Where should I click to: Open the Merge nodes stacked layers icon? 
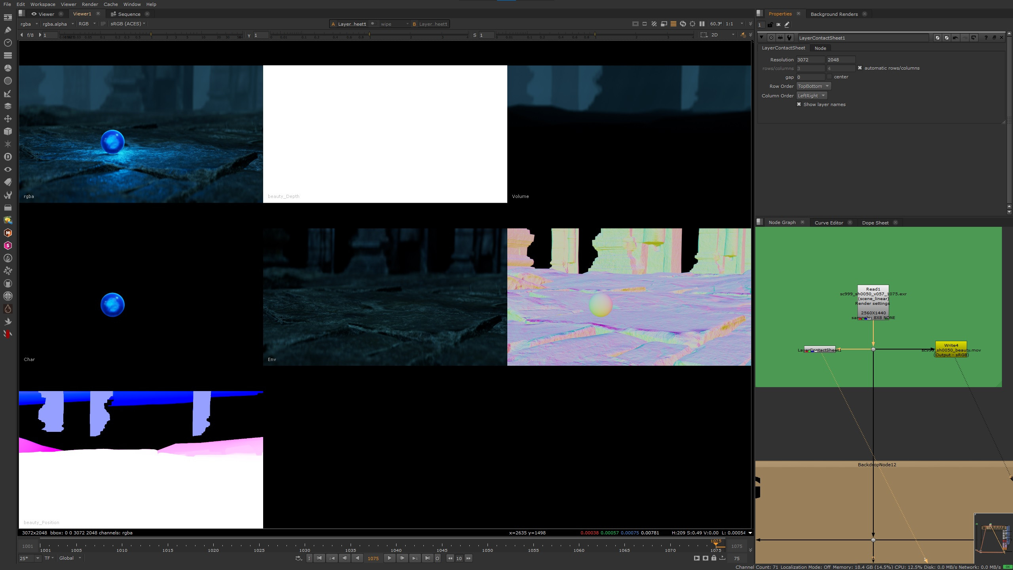(8, 106)
